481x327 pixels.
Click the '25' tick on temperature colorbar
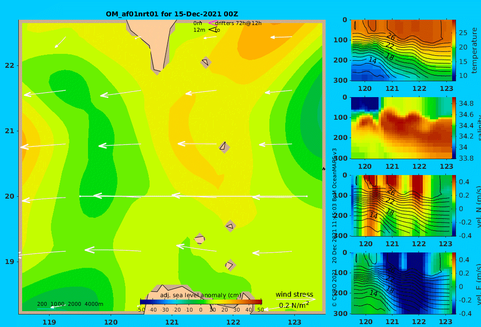(463, 33)
